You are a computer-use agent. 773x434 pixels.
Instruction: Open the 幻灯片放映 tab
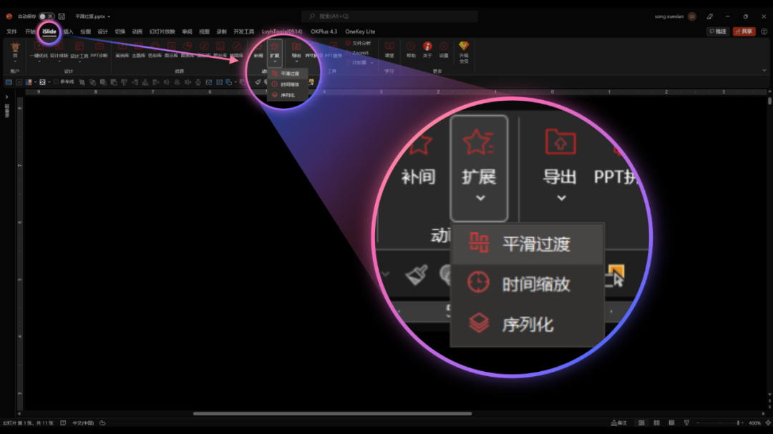click(x=162, y=31)
